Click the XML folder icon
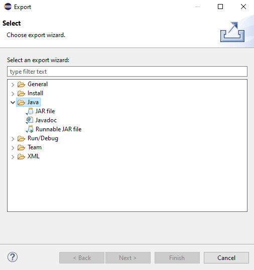 click(x=21, y=156)
